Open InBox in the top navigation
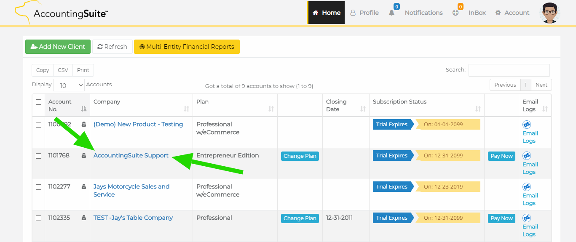The height and width of the screenshot is (242, 576). pyautogui.click(x=477, y=13)
